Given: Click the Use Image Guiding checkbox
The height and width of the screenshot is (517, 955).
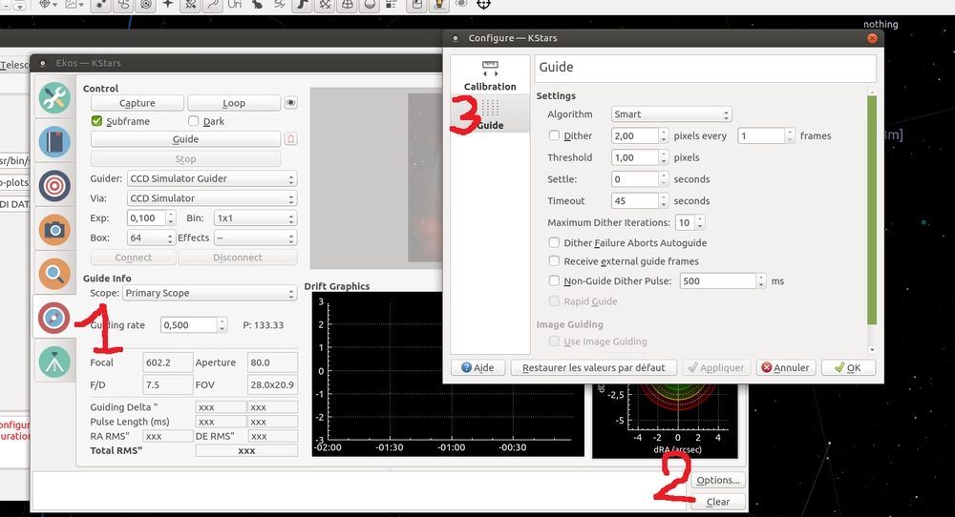Looking at the screenshot, I should (x=554, y=341).
